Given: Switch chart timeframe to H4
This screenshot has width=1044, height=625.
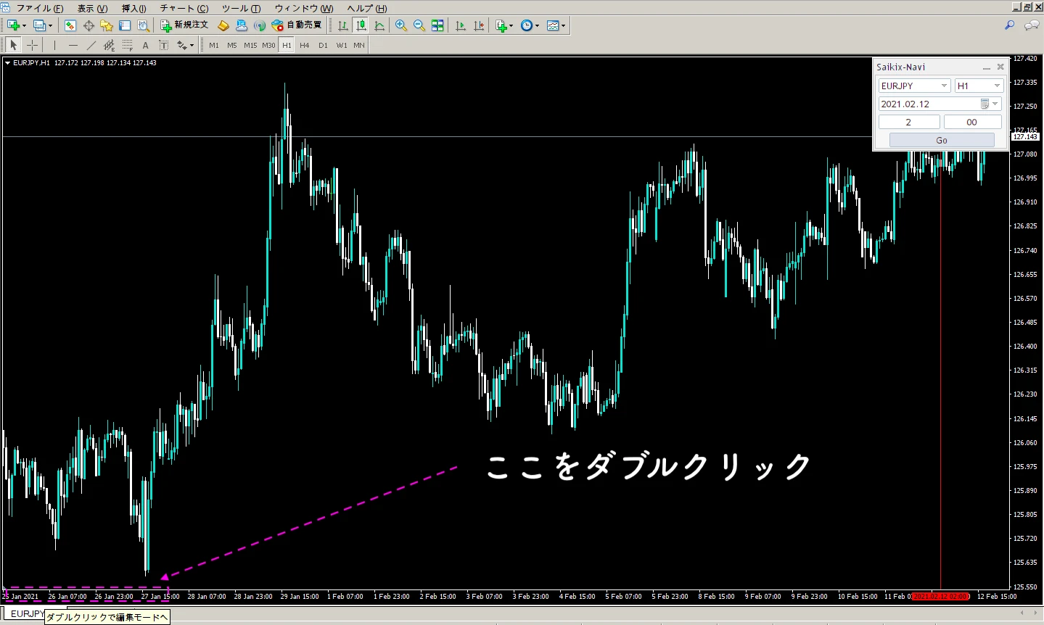Looking at the screenshot, I should point(305,45).
